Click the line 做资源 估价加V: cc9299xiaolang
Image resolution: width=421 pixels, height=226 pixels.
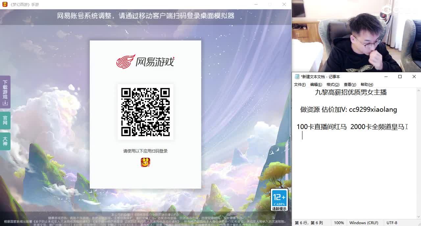(348, 110)
